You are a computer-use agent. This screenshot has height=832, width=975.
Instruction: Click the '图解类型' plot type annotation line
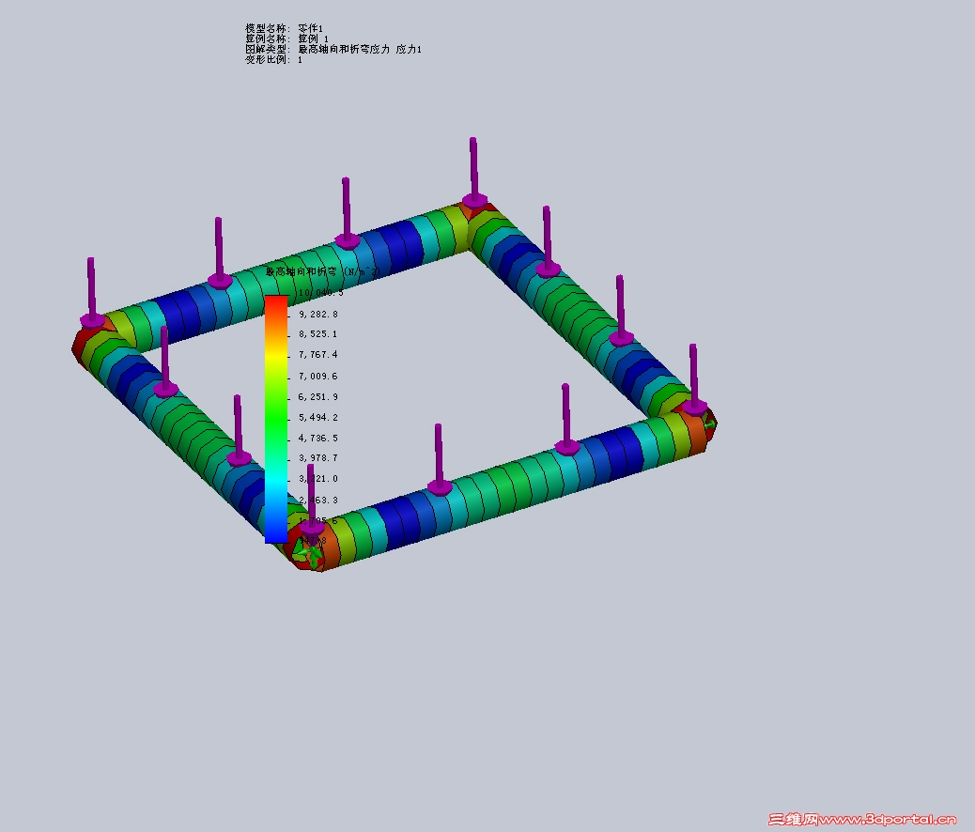coord(333,49)
